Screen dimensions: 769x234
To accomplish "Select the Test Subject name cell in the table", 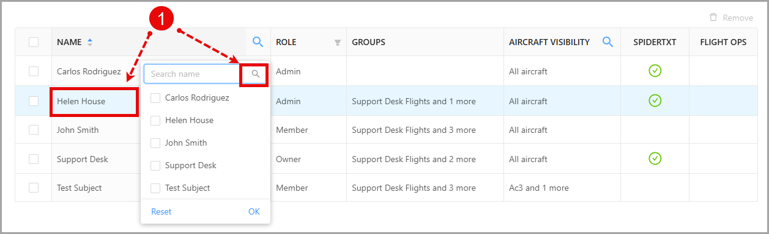I will (79, 188).
